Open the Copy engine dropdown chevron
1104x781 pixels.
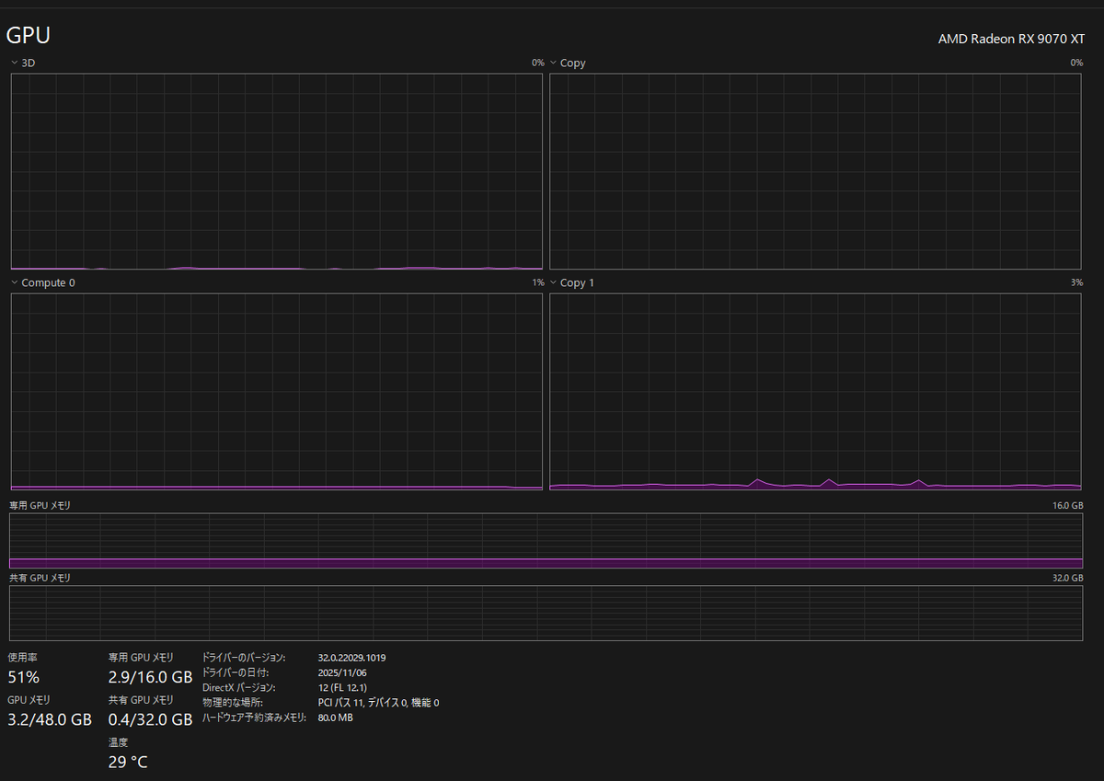click(553, 63)
